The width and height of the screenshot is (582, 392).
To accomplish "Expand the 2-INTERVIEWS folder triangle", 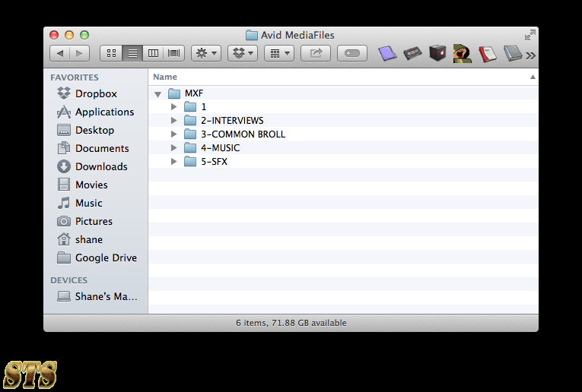I will tap(173, 121).
